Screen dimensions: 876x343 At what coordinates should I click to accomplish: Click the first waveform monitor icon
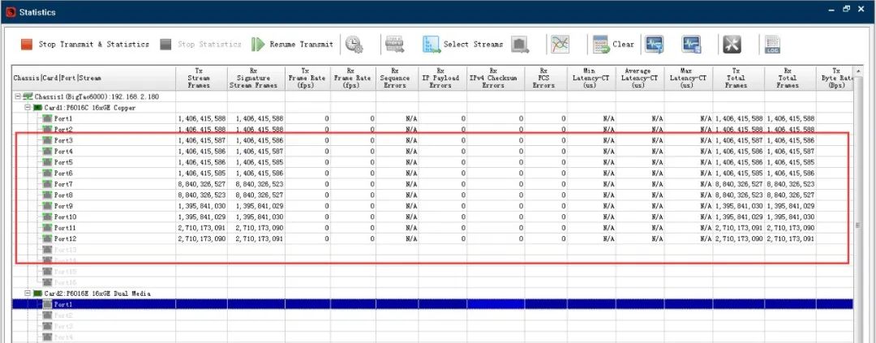[x=655, y=45]
